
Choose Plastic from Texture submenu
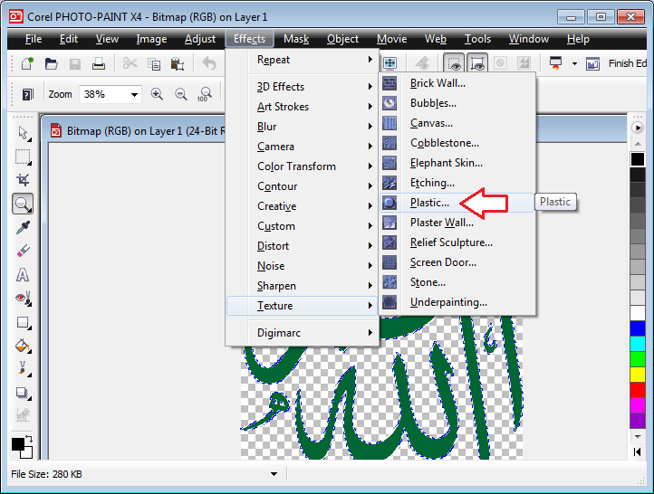point(428,203)
